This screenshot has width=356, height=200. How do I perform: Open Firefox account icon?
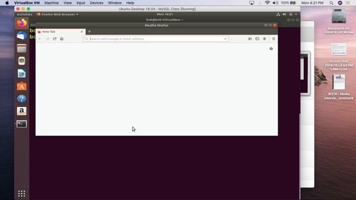[x=265, y=39]
